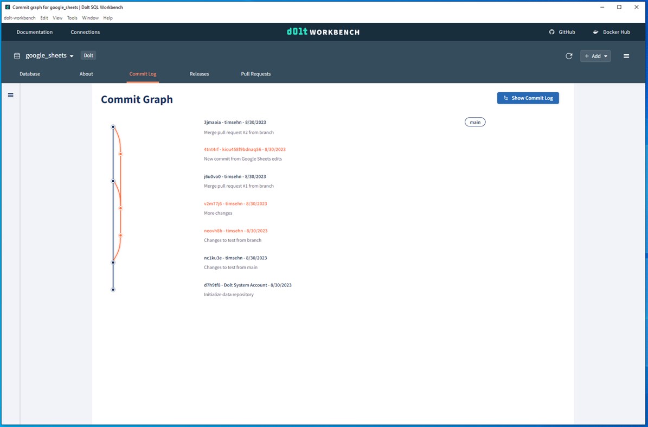The height and width of the screenshot is (427, 648).
Task: Click the 'More changes' commit message
Action: (x=218, y=213)
